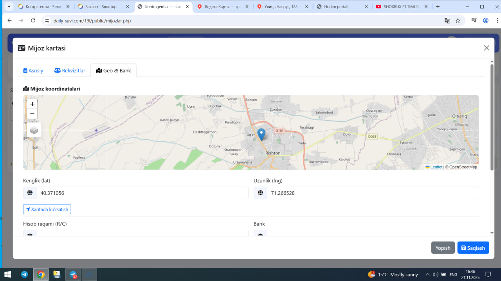Click the address bar URL
The image size is (501, 281).
coord(92,21)
